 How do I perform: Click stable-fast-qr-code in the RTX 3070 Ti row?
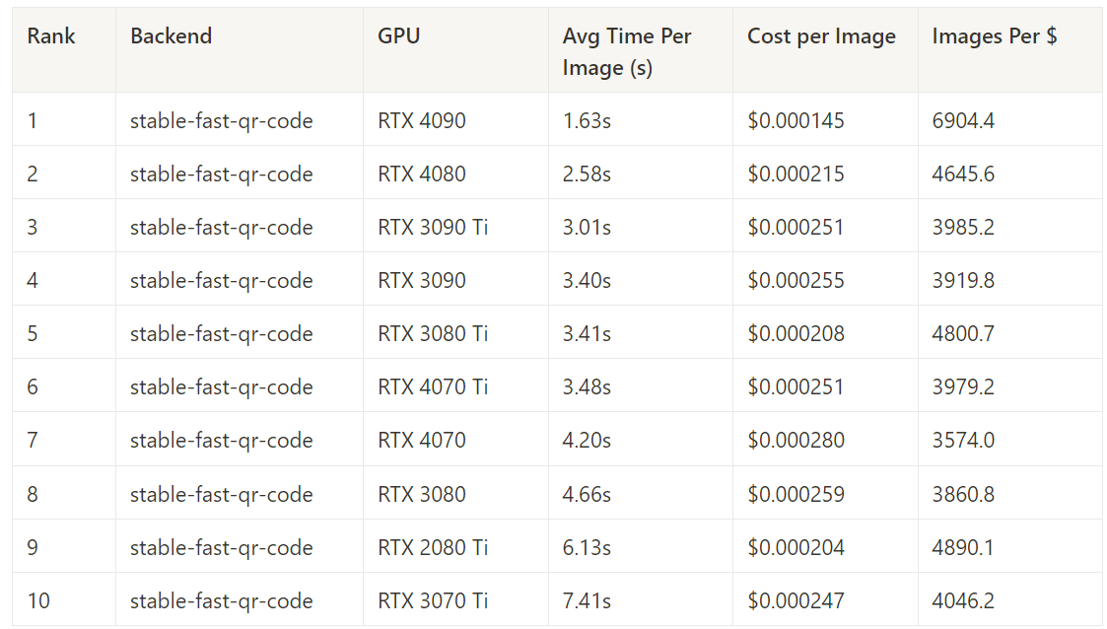(222, 601)
